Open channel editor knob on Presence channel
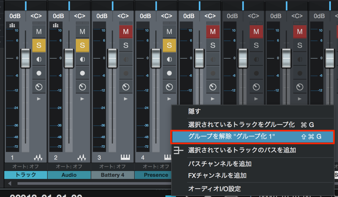This screenshot has width=338, height=197. tap(169, 87)
